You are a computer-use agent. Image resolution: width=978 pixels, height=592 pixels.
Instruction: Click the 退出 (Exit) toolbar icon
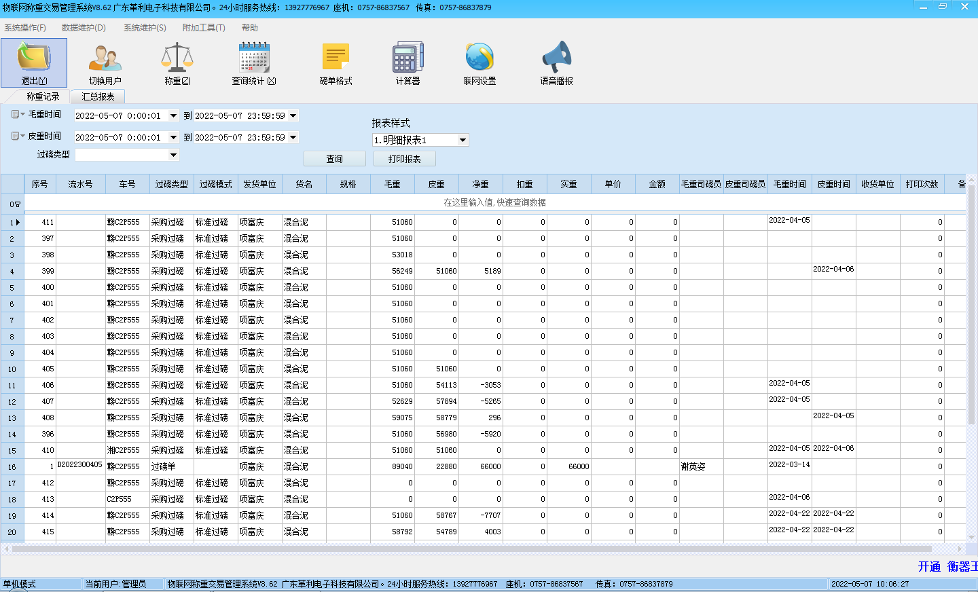click(34, 57)
